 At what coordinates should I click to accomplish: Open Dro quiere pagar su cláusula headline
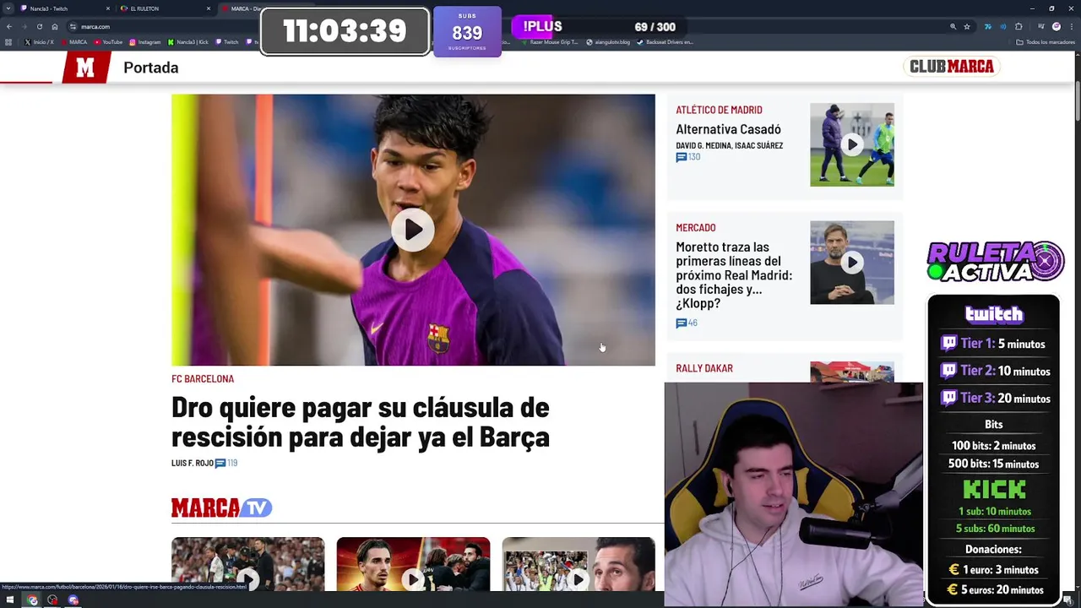pyautogui.click(x=360, y=421)
